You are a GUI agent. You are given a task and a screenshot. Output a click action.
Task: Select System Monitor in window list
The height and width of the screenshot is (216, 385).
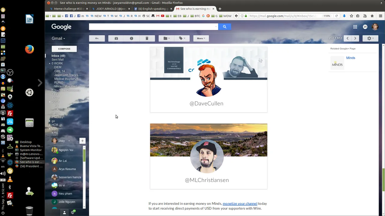(29, 150)
